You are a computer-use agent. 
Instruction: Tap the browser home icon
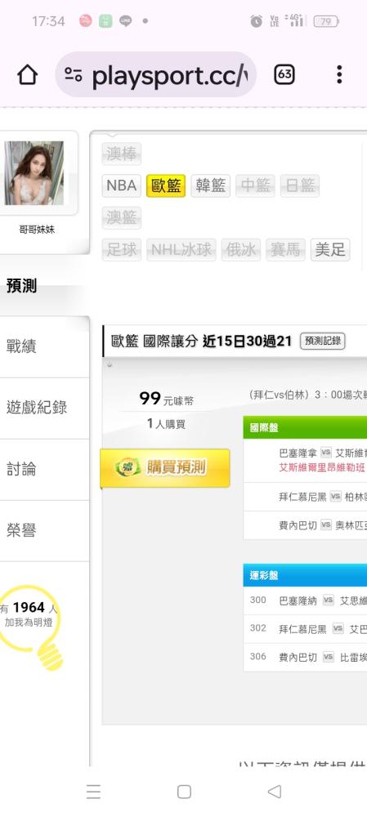(x=28, y=75)
